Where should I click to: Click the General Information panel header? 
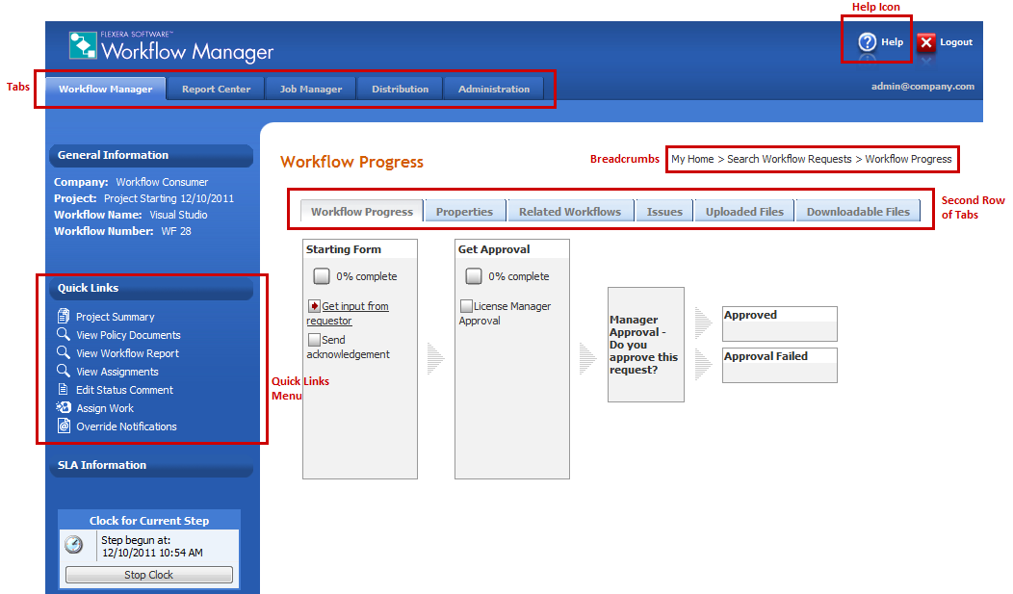151,155
